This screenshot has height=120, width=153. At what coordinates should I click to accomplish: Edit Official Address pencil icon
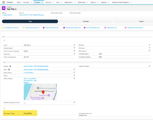[74, 78]
